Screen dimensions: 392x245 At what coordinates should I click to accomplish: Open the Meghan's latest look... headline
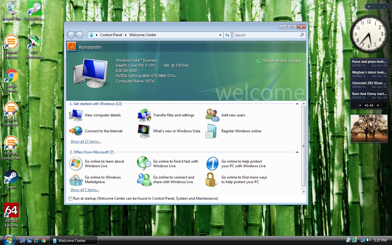click(369, 74)
